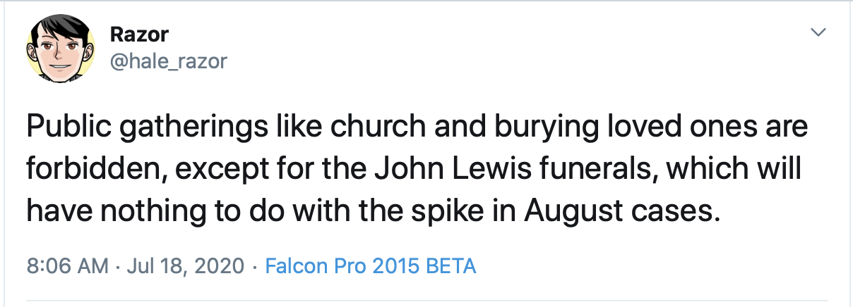Click the 8:06 AM timestamp
Viewport: 853px width, 307px height.
67,267
